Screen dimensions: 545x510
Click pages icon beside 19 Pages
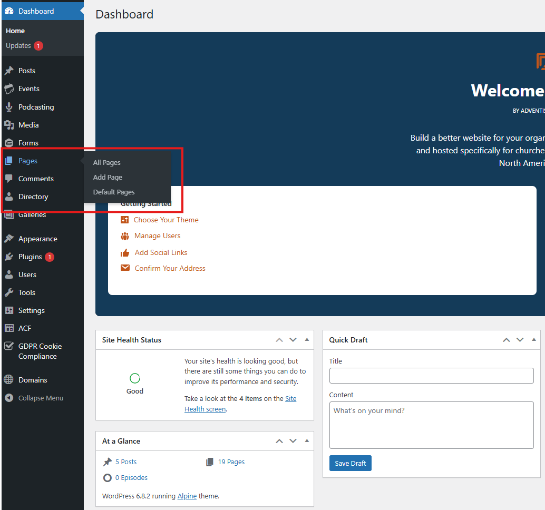pos(210,462)
